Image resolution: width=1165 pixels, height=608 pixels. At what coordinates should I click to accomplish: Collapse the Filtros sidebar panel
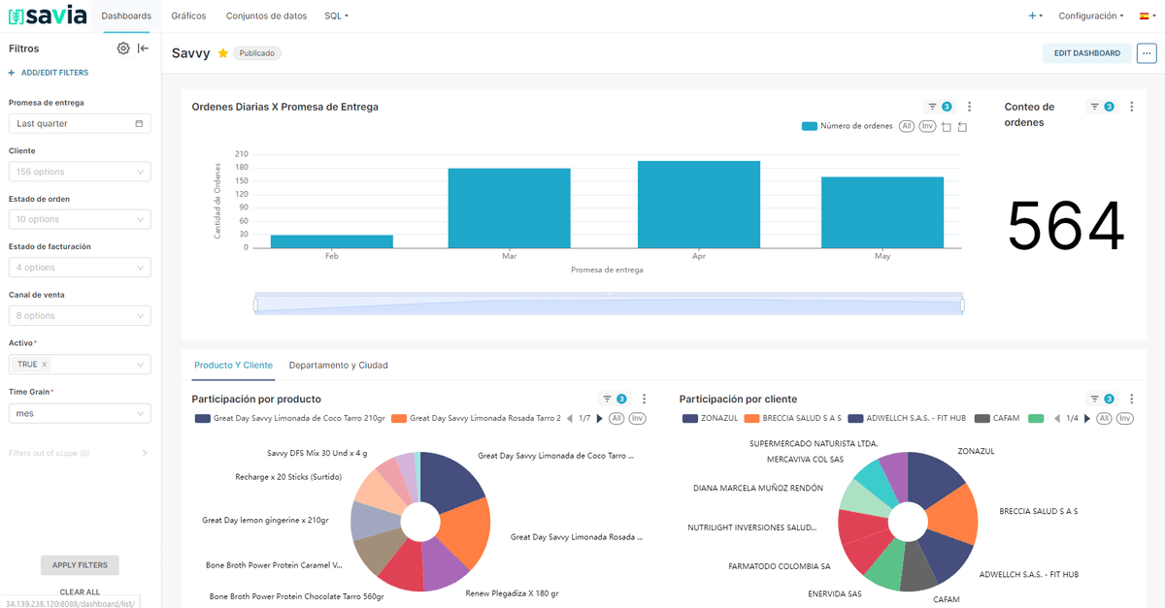143,48
